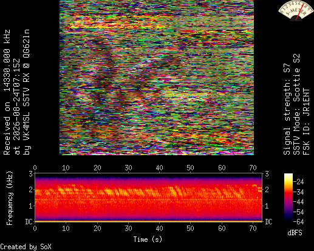Click the 'FSK ID: JR1ENT' label
The image size is (314, 251).
click(307, 122)
